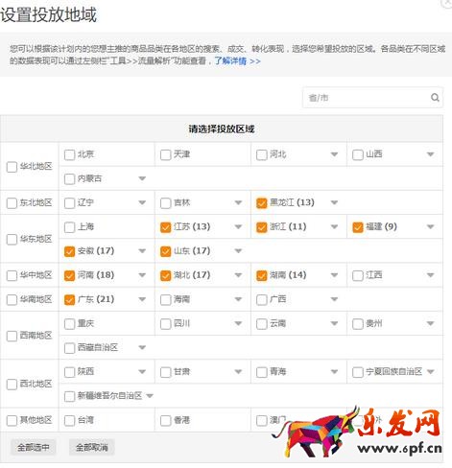The height and width of the screenshot is (468, 452).
Task: Expand the 河南 dropdown arrow
Action: [142, 275]
